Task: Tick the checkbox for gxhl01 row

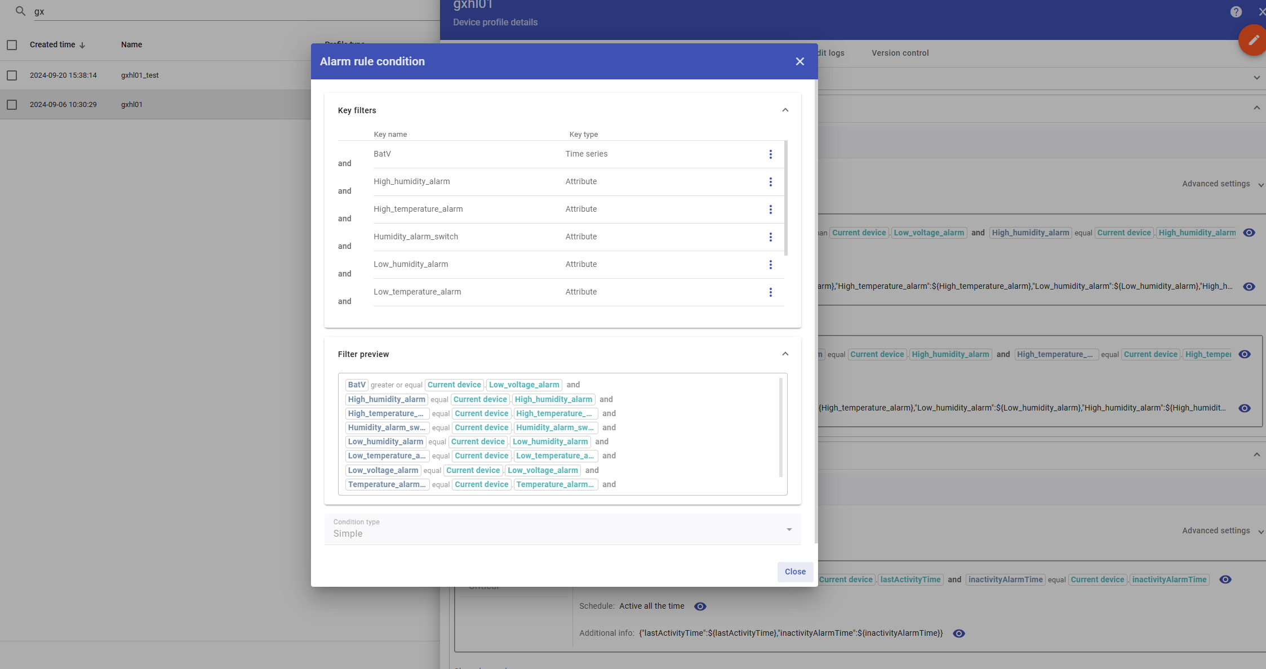Action: (12, 105)
